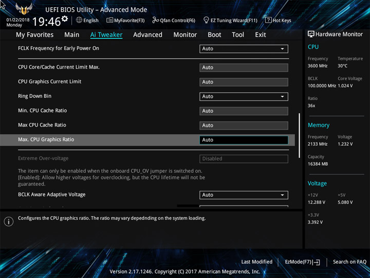370x278 pixels.
Task: Click the 5.080 V reading
Action: 345,202
